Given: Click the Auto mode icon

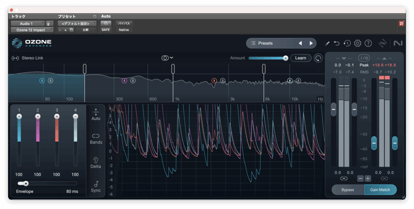Looking at the screenshot, I should point(96,112).
